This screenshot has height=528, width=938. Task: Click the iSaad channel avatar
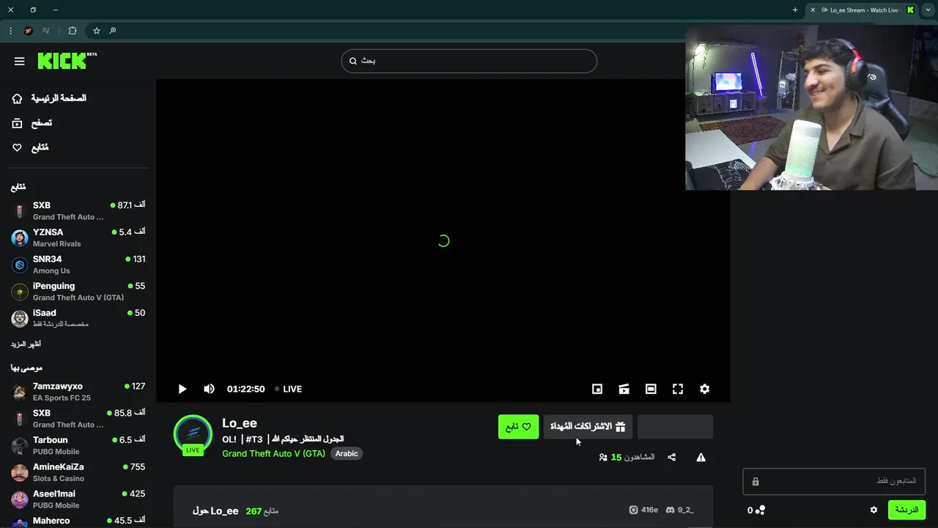coord(20,318)
